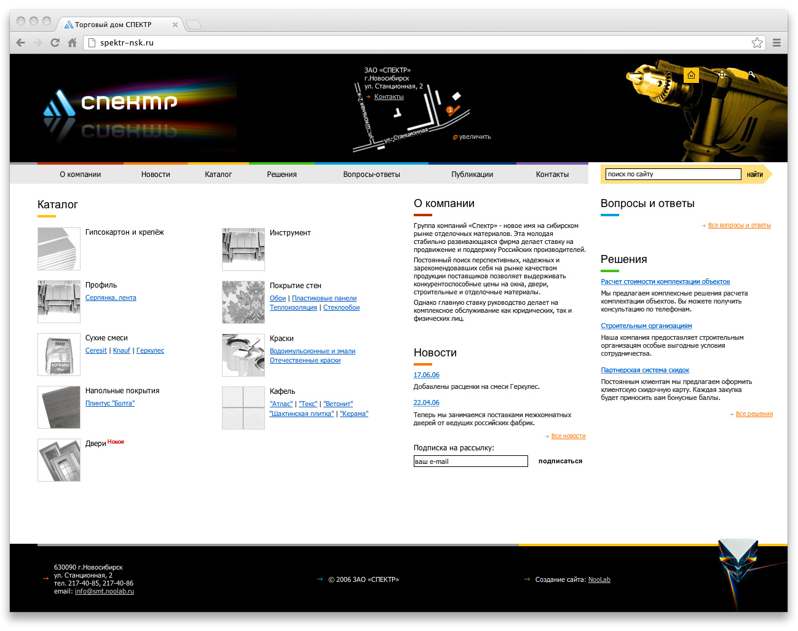Open the Плинтус "Болта" link

(x=110, y=404)
